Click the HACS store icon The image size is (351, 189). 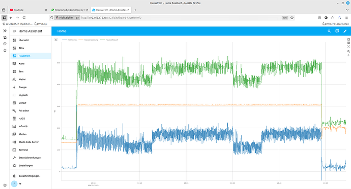(x=14, y=119)
